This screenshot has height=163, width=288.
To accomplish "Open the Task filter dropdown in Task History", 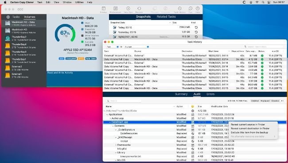I will 113,47.
